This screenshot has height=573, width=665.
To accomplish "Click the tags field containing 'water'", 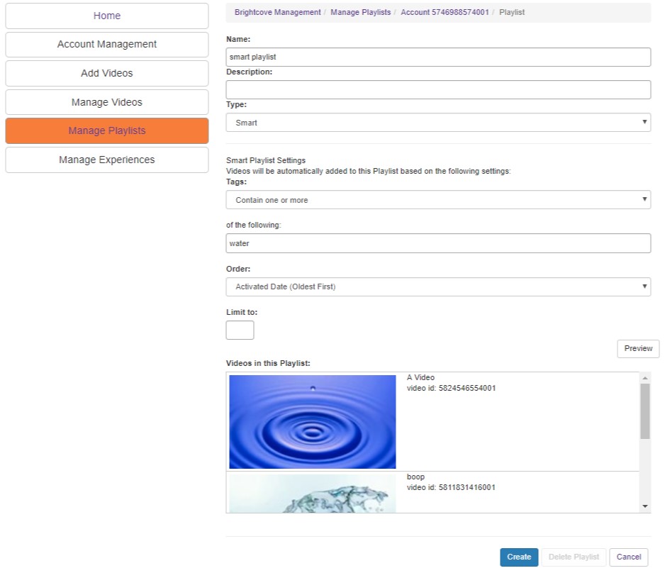I will 438,243.
